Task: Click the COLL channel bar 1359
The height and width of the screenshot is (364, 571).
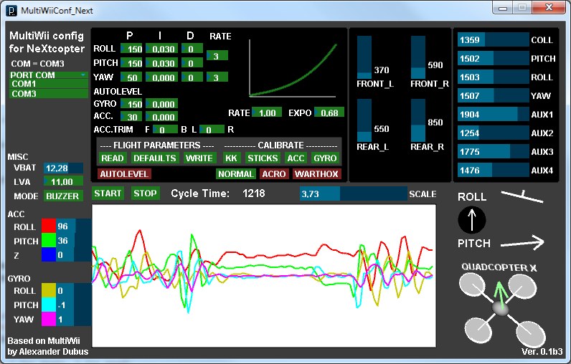Action: (x=493, y=39)
